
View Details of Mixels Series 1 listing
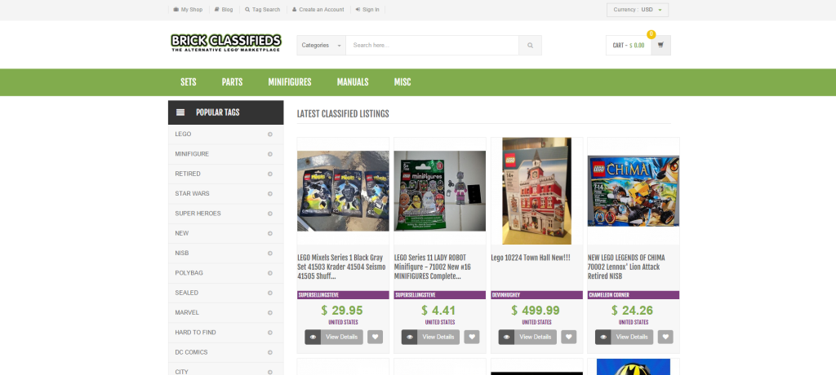pyautogui.click(x=341, y=337)
